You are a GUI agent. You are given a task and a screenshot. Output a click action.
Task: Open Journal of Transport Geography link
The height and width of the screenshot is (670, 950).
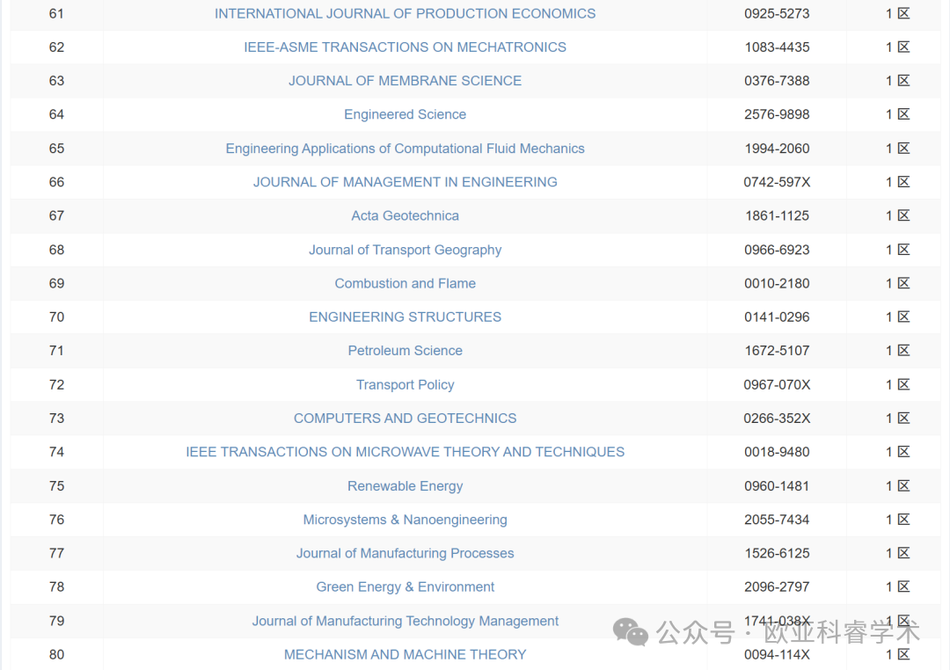[x=405, y=250]
